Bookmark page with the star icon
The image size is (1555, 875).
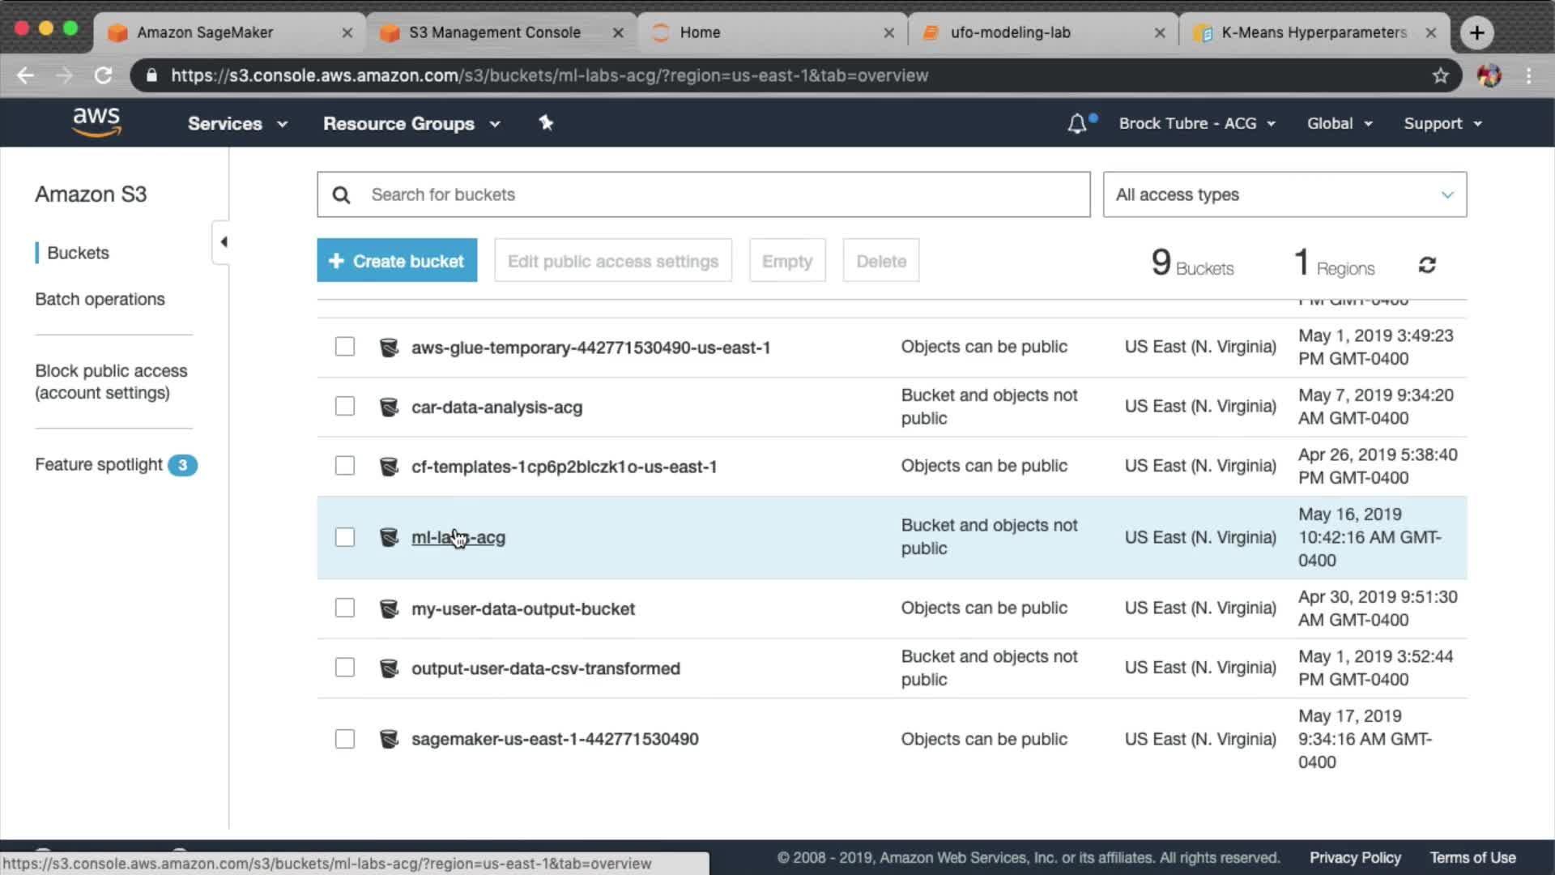tap(1440, 75)
